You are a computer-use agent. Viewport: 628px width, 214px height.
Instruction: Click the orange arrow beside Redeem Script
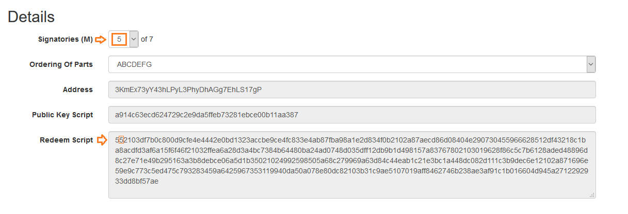click(x=101, y=140)
